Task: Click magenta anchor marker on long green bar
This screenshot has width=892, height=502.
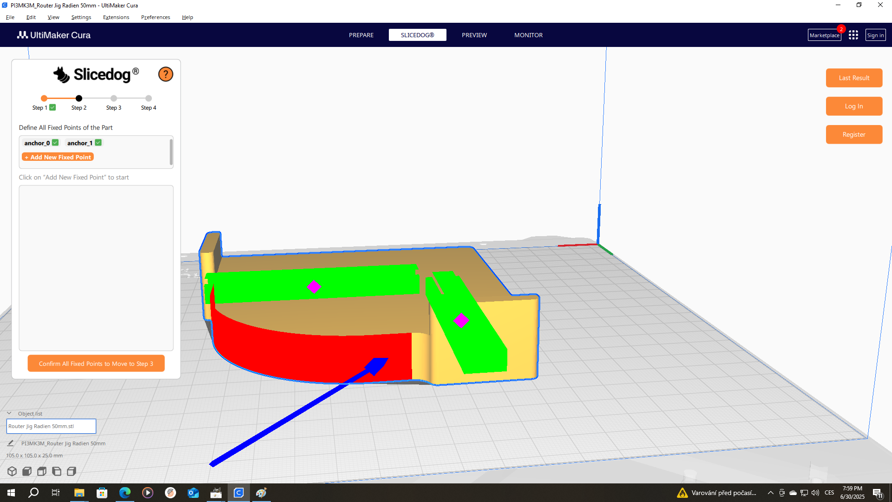Action: click(x=314, y=287)
